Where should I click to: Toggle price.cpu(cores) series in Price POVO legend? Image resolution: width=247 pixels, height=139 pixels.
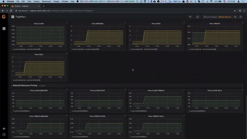point(137,49)
